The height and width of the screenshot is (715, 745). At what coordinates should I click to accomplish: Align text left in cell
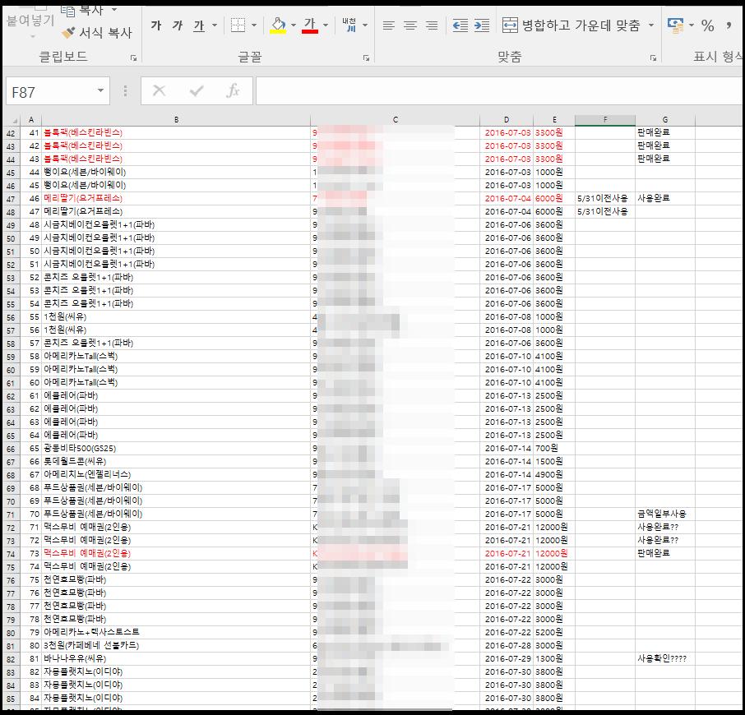click(389, 26)
